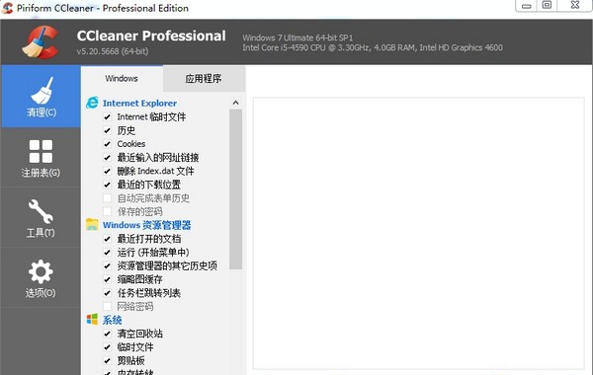This screenshot has height=375, width=593.
Task: Select the Windows 资源管理器 group heading
Action: click(x=146, y=225)
